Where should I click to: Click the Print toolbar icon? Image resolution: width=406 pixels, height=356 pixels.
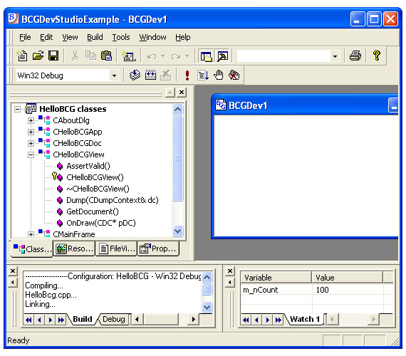coord(355,56)
